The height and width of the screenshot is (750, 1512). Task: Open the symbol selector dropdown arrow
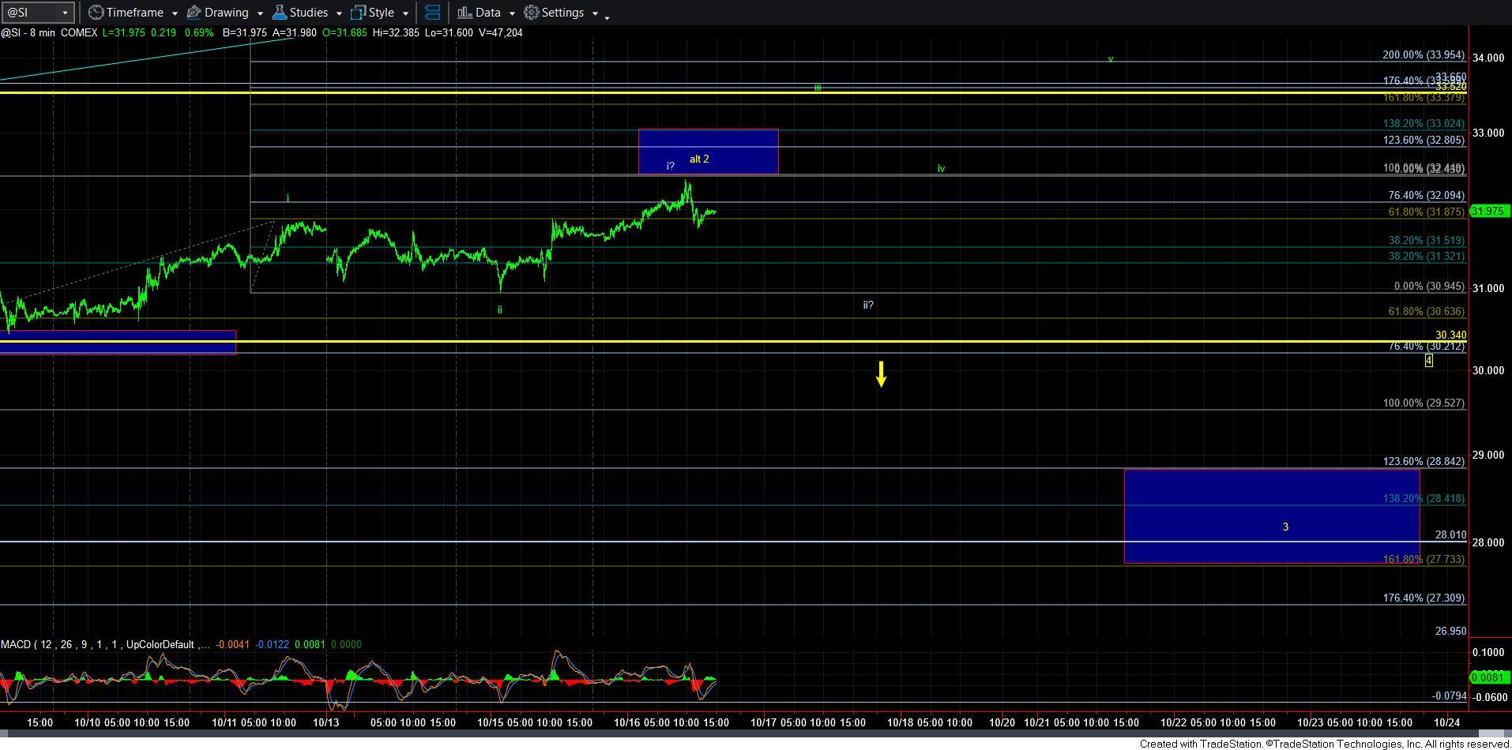pos(65,13)
